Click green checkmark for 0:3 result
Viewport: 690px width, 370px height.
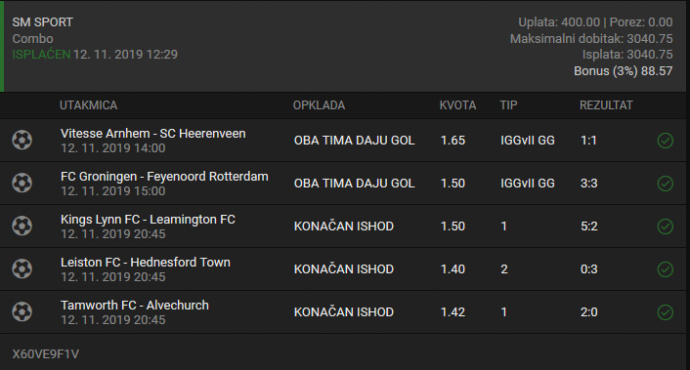click(665, 268)
